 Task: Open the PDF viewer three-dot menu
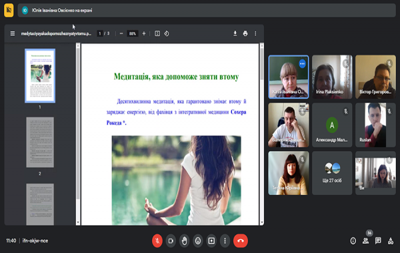tap(255, 34)
